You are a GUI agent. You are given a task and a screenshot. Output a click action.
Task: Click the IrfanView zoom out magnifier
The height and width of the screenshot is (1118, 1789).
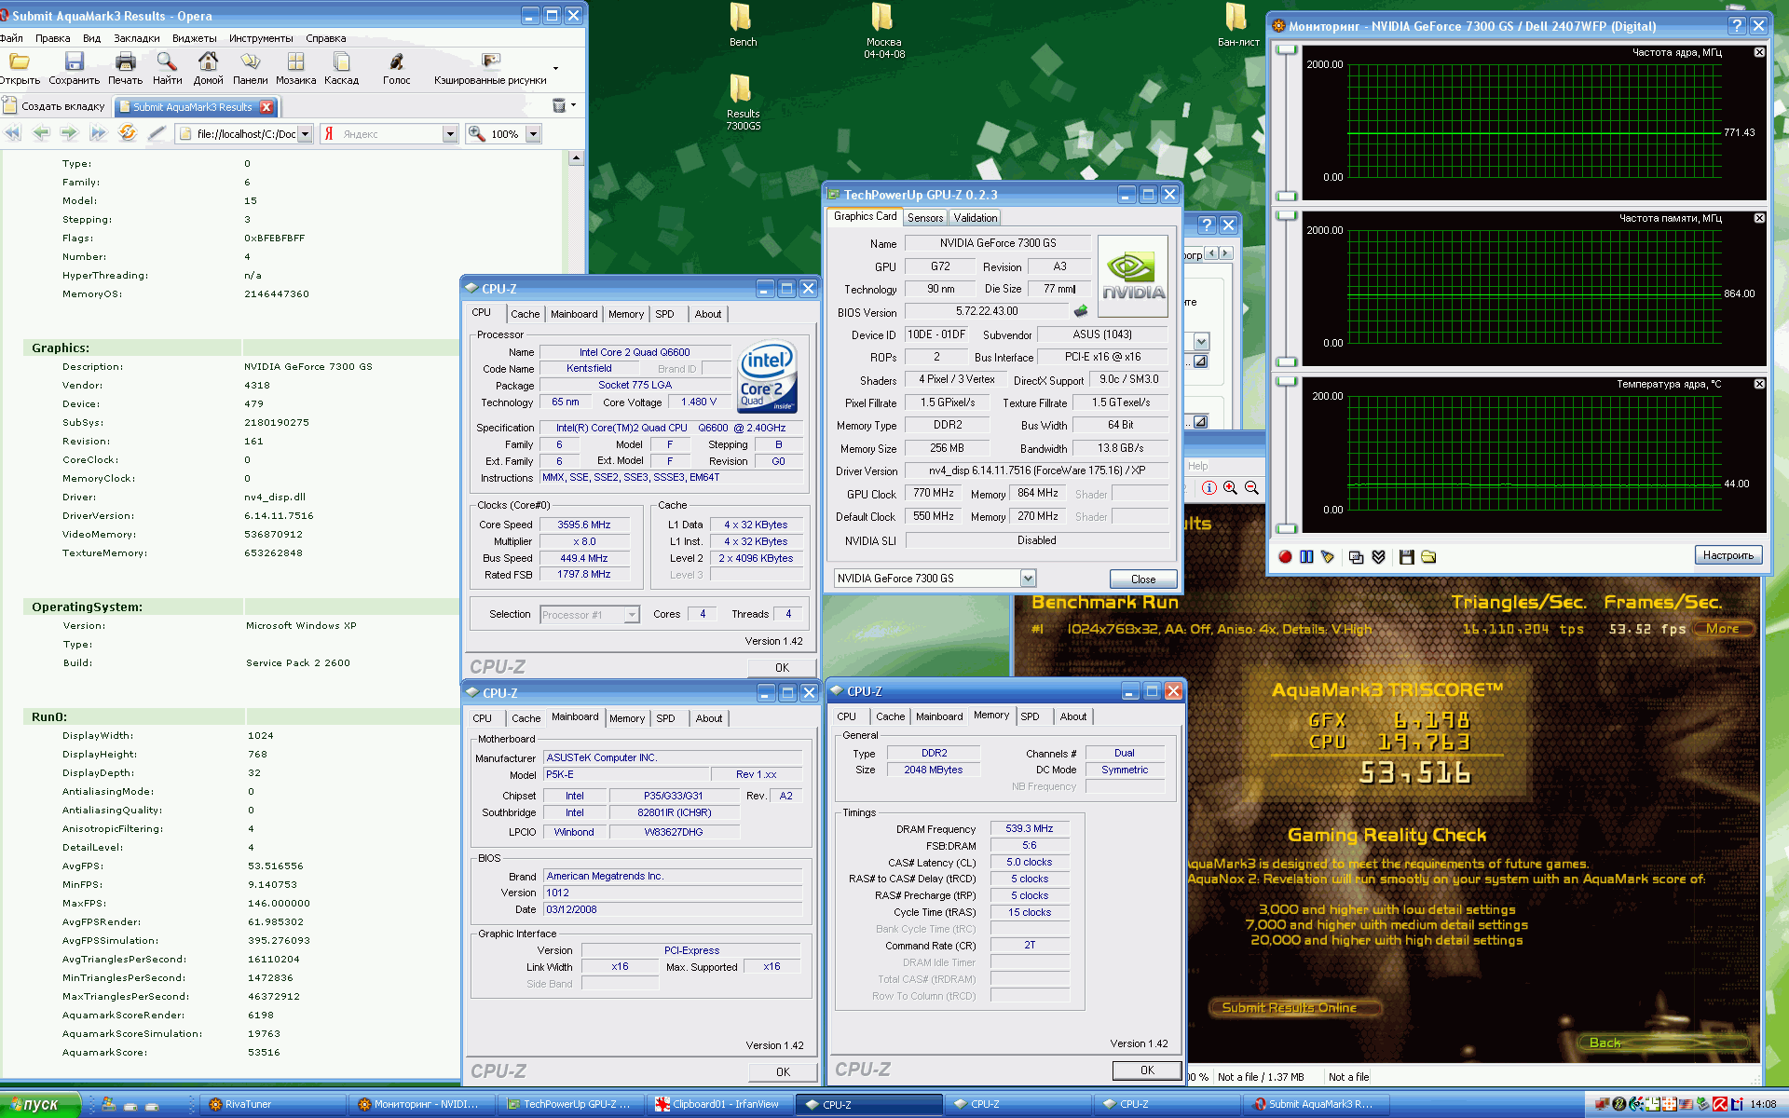(x=1251, y=487)
